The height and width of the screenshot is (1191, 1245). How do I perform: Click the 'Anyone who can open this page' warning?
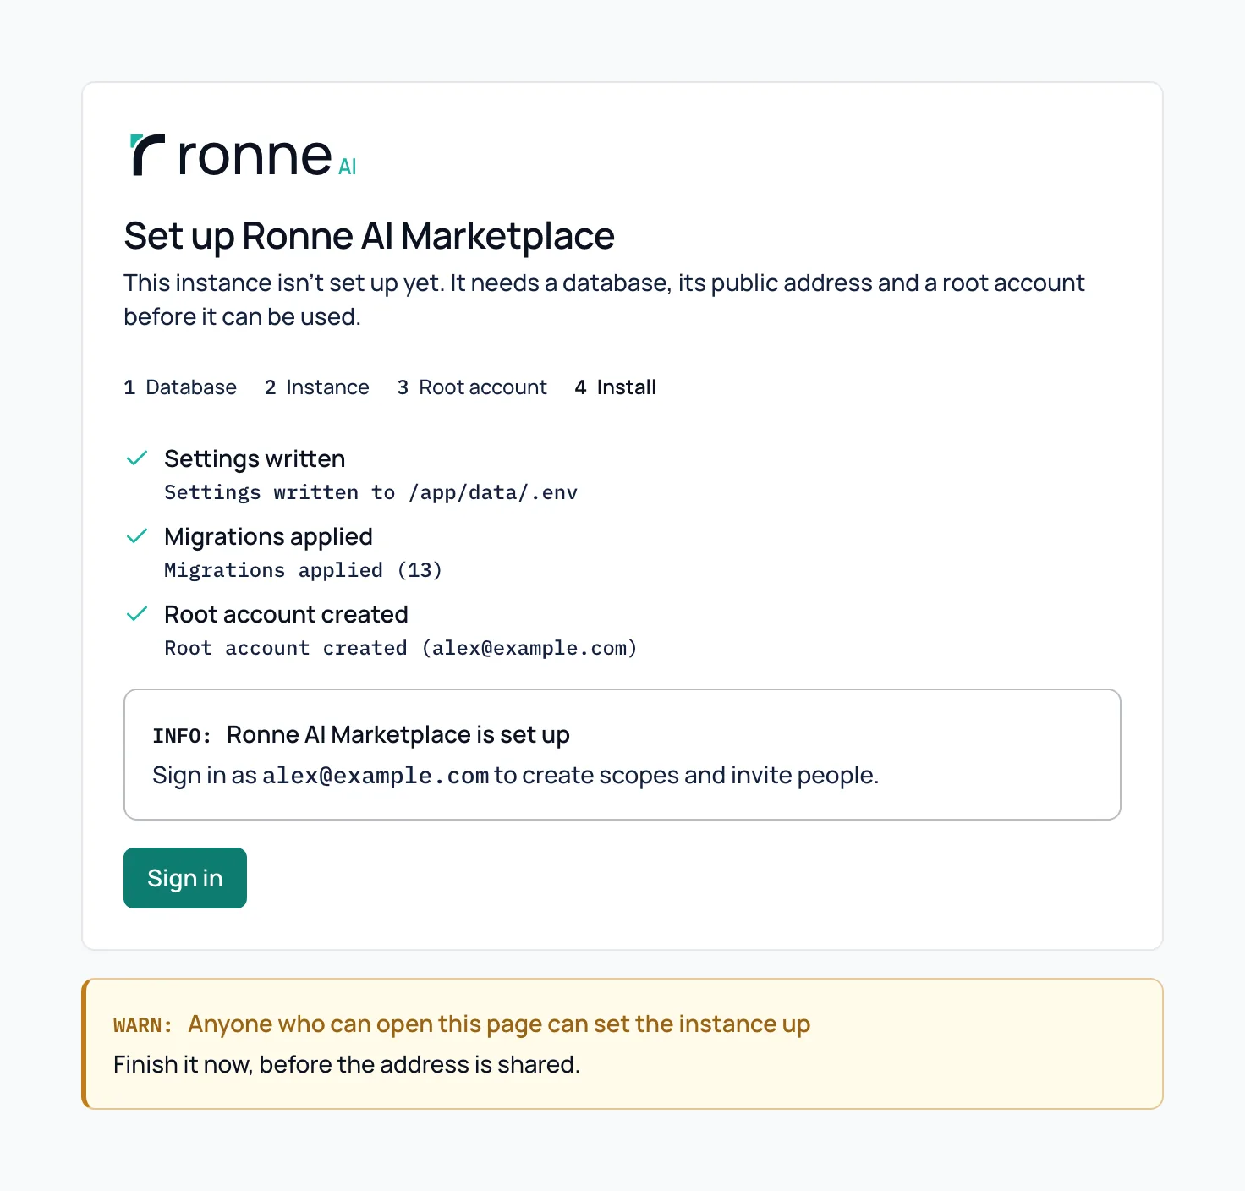(x=499, y=1024)
